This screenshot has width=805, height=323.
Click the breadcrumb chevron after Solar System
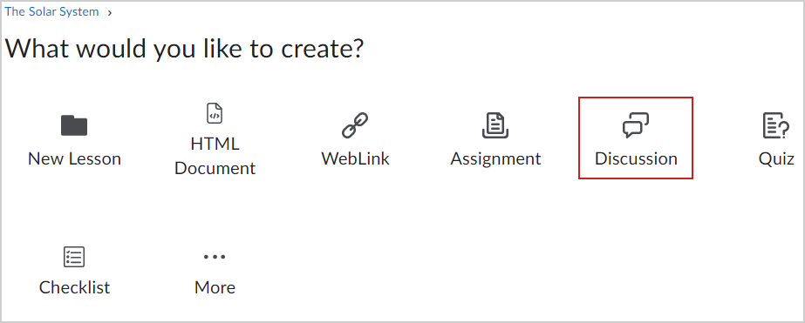[x=110, y=13]
